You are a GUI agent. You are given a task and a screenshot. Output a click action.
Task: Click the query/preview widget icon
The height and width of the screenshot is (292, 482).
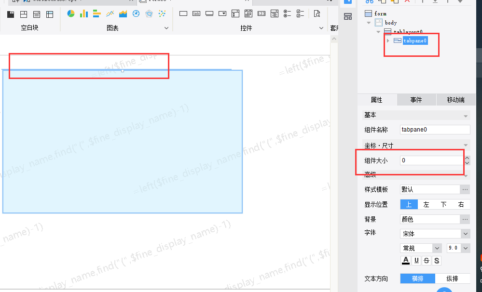pyautogui.click(x=317, y=13)
